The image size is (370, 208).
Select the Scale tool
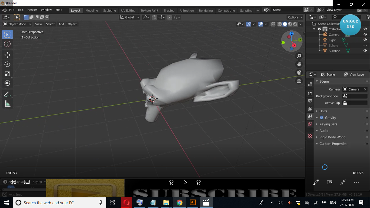click(7, 74)
